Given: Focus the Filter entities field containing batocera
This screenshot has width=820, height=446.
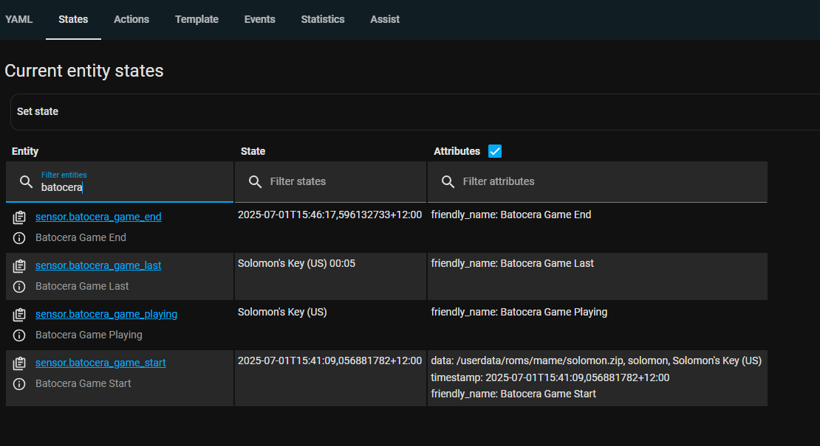Looking at the screenshot, I should 120,181.
